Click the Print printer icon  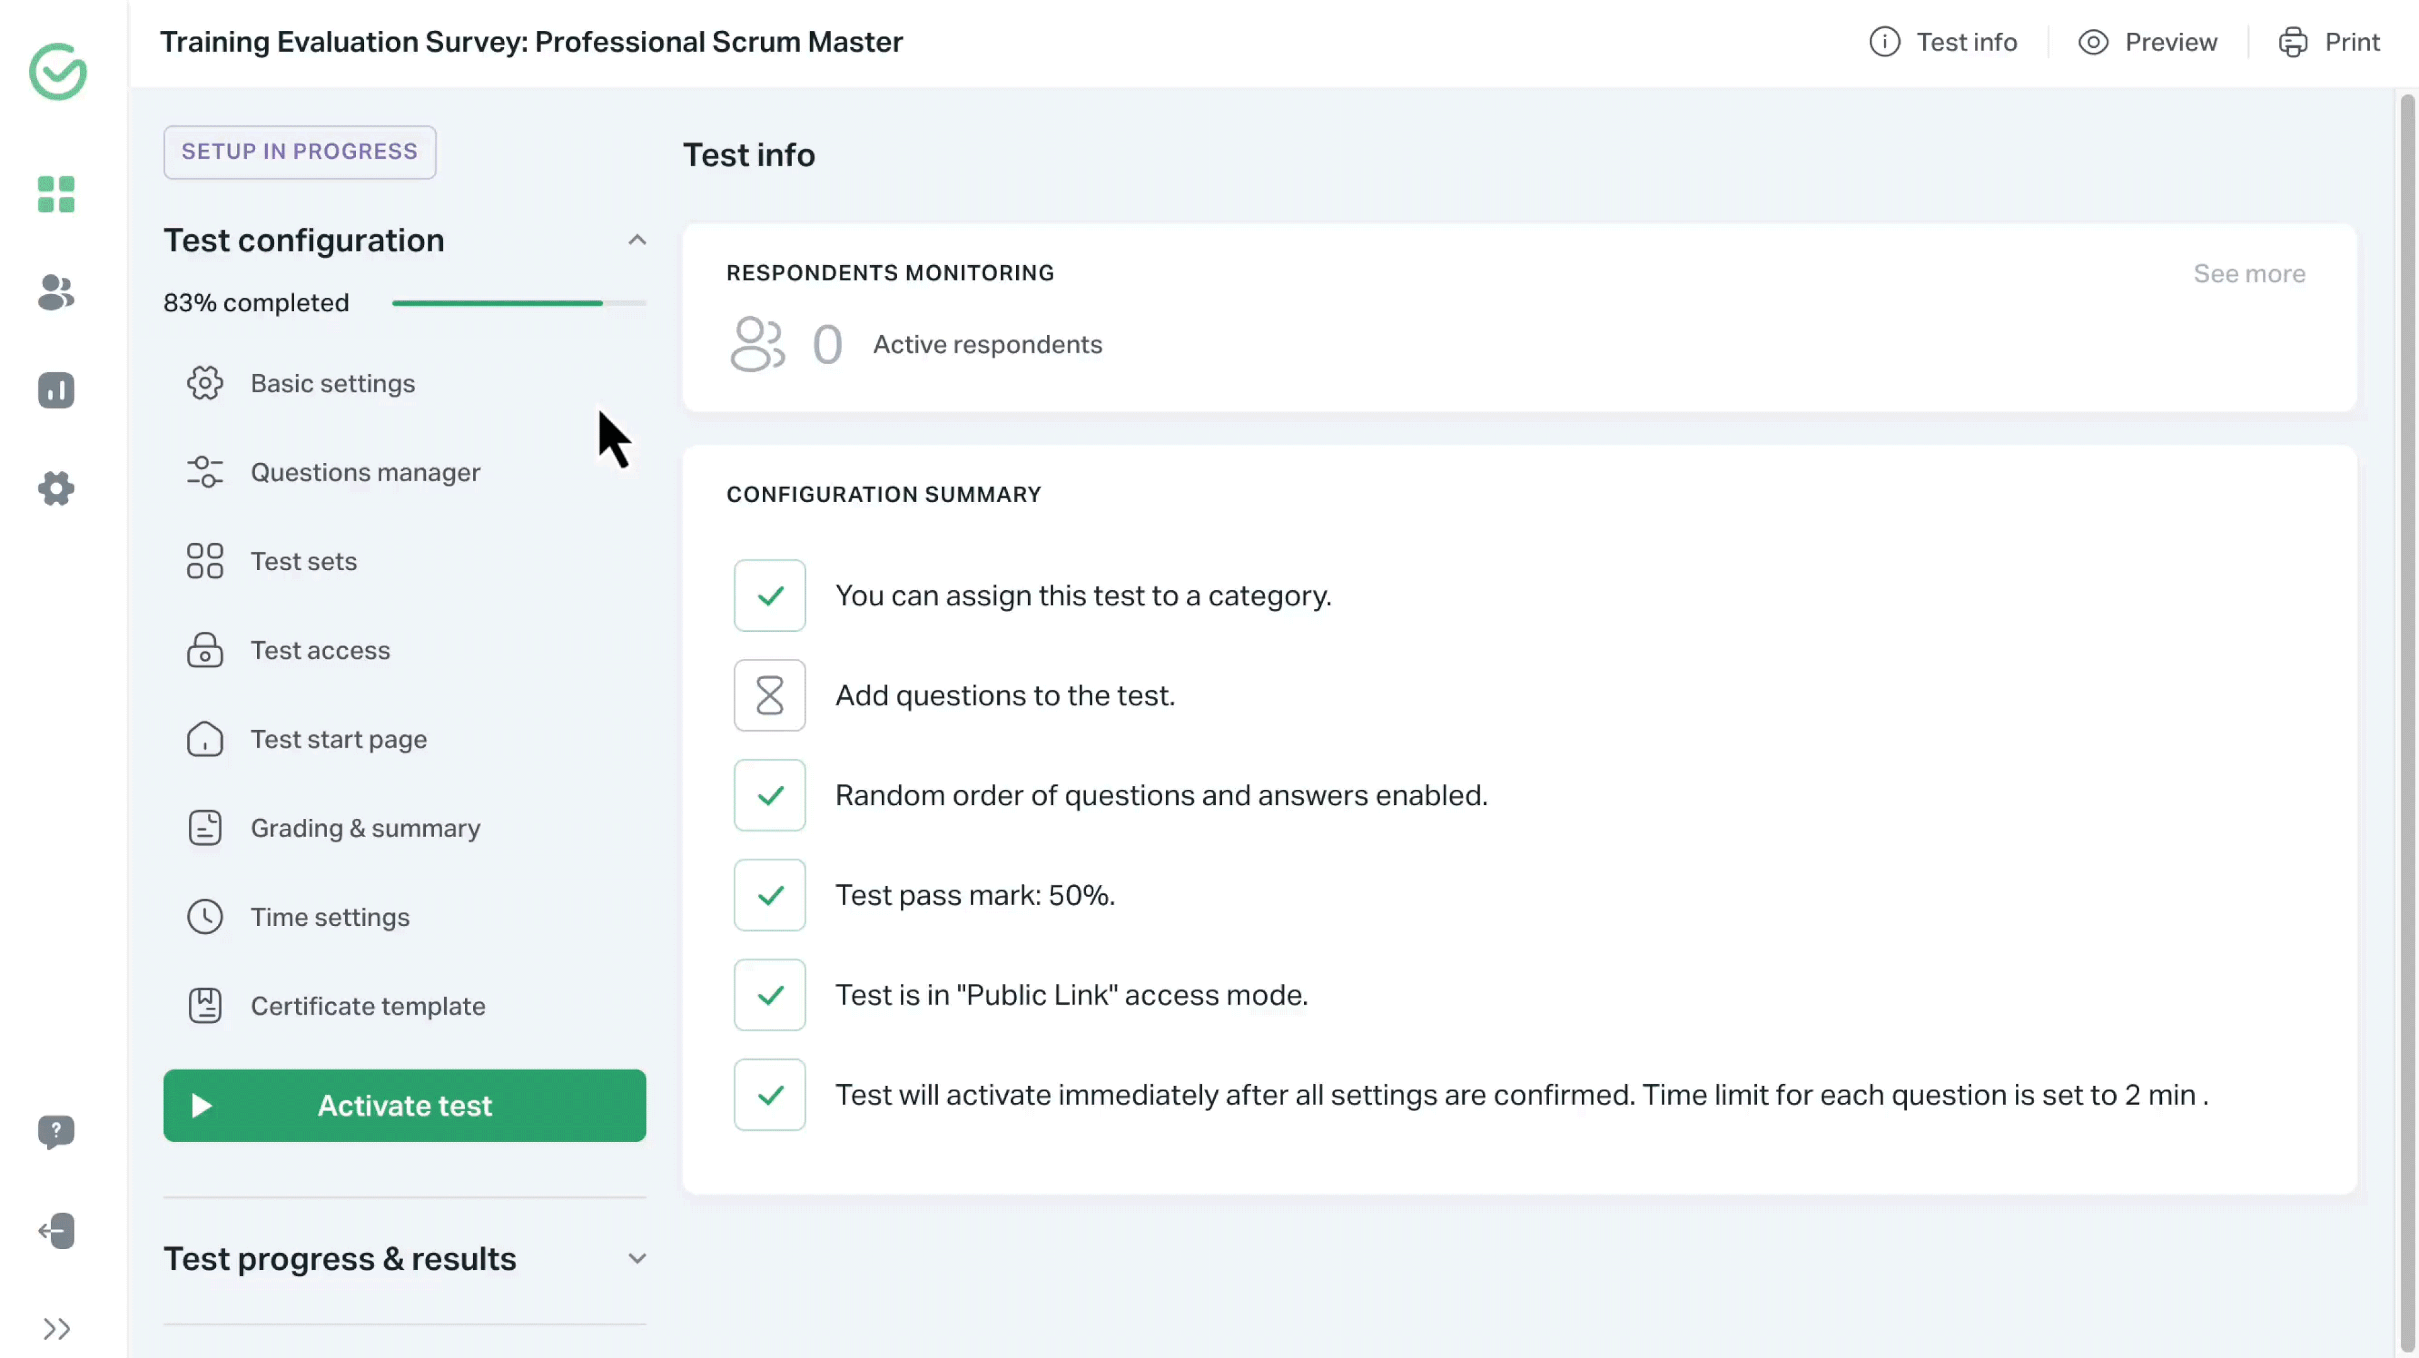pos(2292,42)
